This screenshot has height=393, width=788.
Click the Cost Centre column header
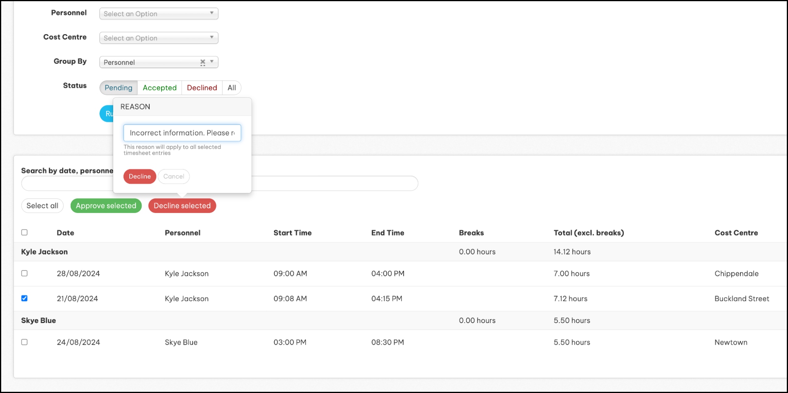[x=736, y=233]
